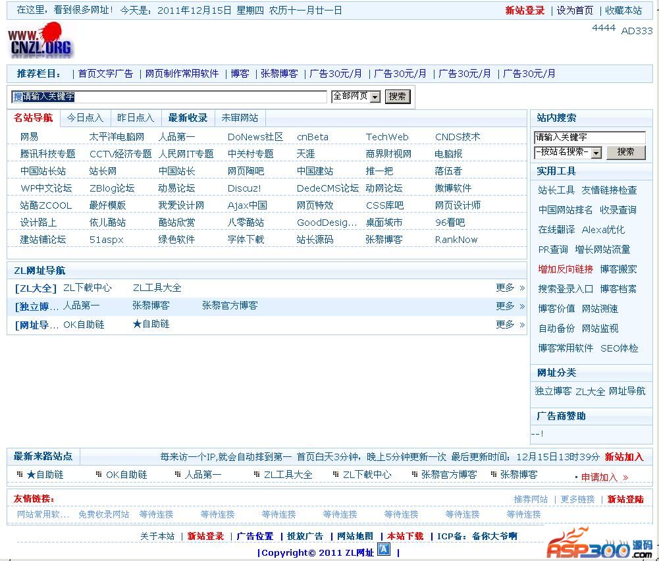Open 网站地图 in footer
This screenshot has height=561, width=659.
(x=355, y=536)
